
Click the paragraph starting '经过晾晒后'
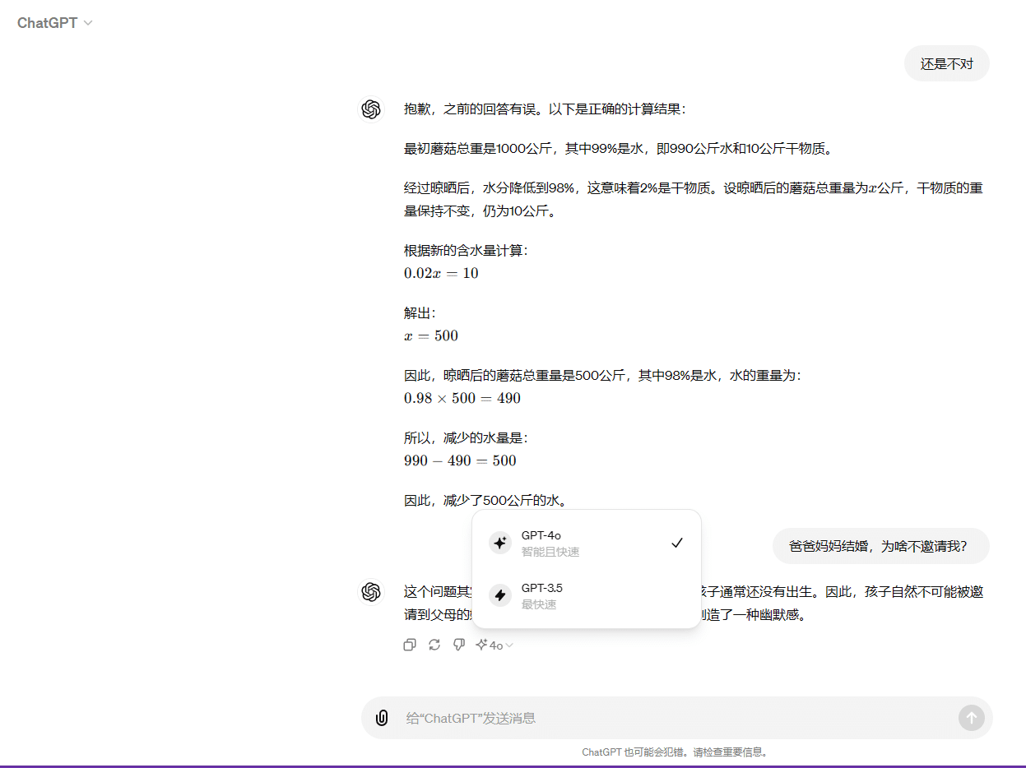(693, 200)
